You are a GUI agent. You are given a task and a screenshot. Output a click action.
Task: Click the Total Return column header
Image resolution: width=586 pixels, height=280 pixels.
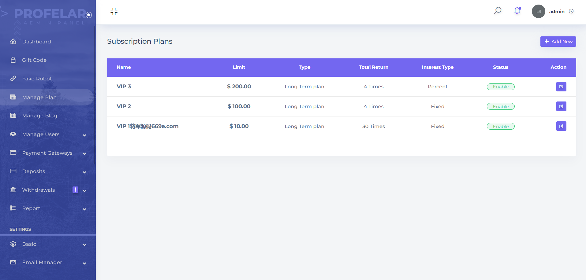(373, 67)
